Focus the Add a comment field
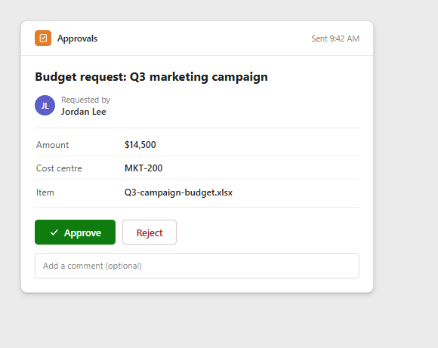Image resolution: width=438 pixels, height=348 pixels. (197, 266)
